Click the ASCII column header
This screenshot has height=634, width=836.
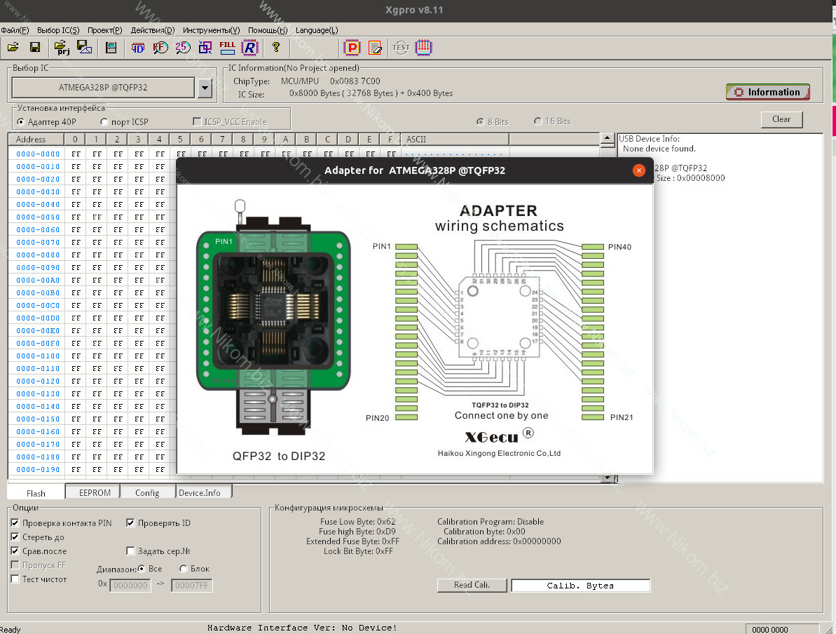[455, 140]
